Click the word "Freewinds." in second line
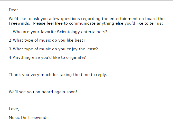Image resolution: width=173 pixels, height=123 pixels. pyautogui.click(x=20, y=23)
